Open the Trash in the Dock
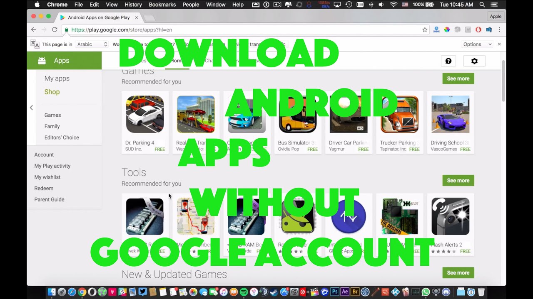Screen dimensions: 533x299 coord(481,292)
